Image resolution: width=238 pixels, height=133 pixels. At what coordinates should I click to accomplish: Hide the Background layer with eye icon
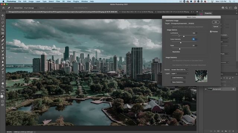pyautogui.click(x=206, y=89)
